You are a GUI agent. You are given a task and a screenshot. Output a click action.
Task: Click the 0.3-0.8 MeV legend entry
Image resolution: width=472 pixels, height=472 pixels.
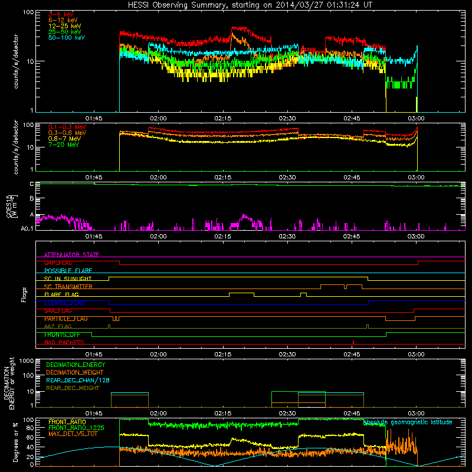coord(67,133)
